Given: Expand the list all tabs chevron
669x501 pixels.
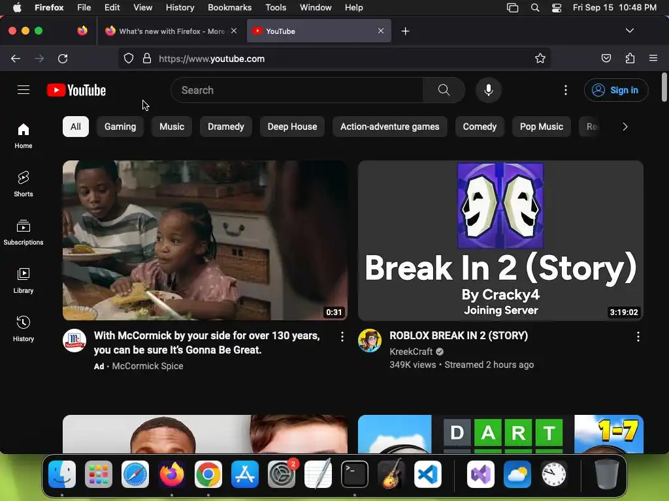Looking at the screenshot, I should (x=629, y=31).
